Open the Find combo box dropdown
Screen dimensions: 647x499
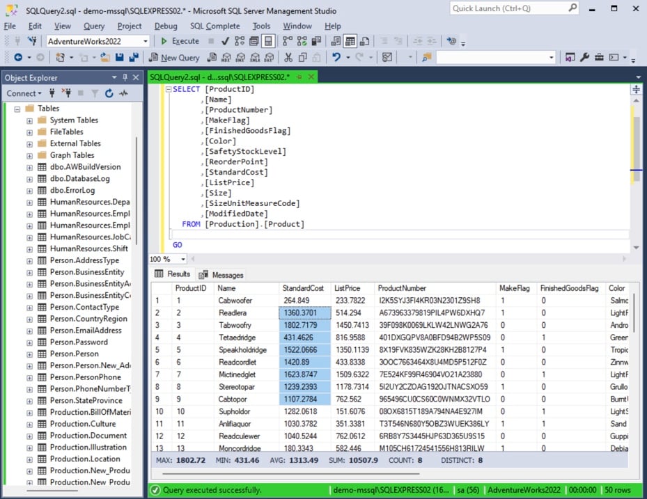pyautogui.click(x=552, y=57)
